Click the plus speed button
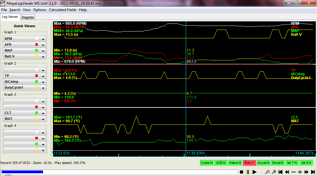The image size is (317, 176). (x=300, y=172)
